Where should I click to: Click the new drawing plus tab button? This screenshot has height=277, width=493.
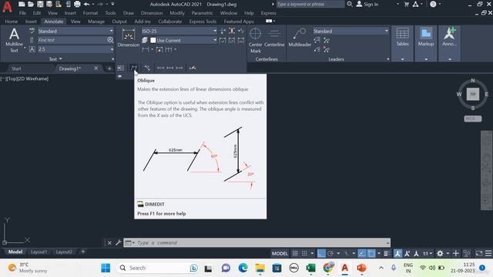point(109,68)
